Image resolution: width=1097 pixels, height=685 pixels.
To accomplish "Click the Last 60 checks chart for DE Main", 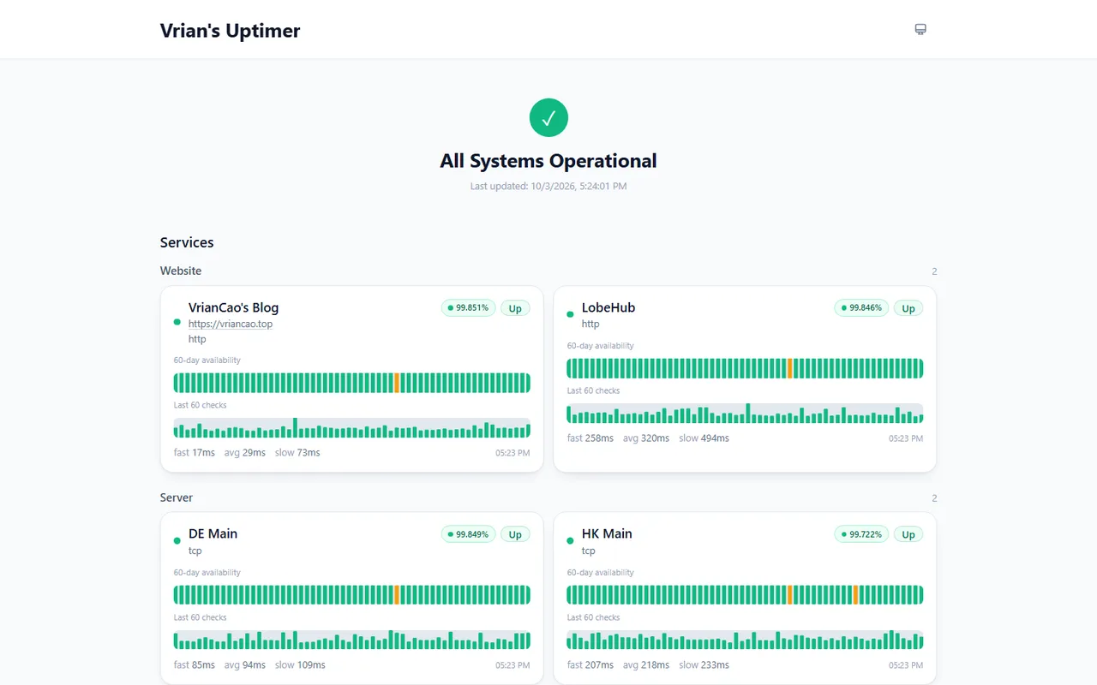I will 352,640.
